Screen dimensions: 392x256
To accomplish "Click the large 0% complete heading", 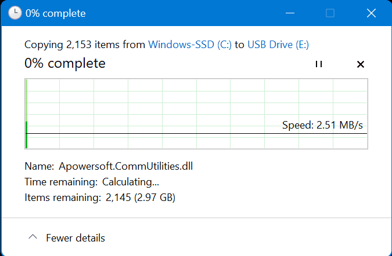I will coord(65,63).
